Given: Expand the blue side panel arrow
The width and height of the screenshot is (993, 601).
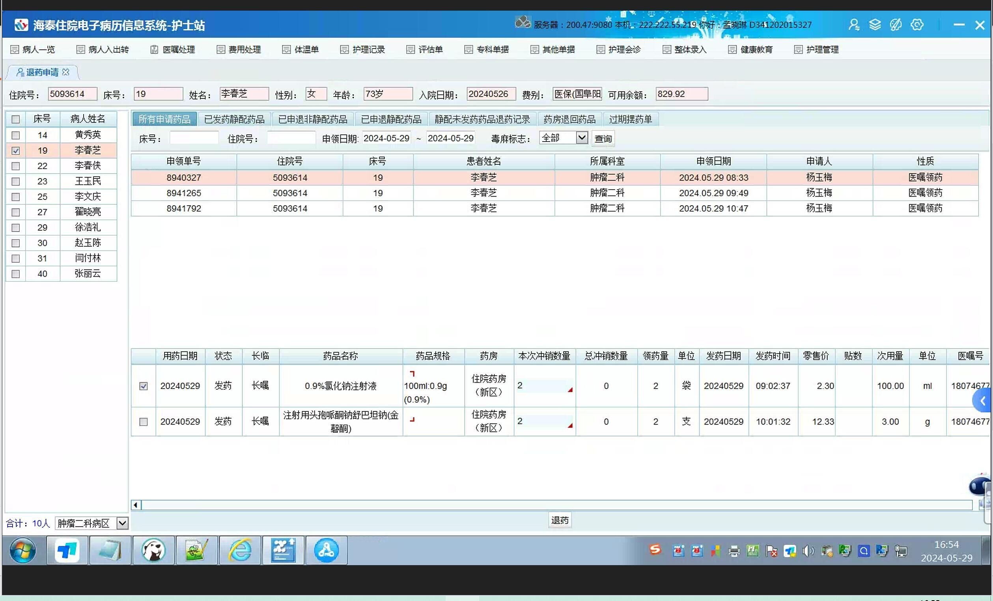Looking at the screenshot, I should coord(983,401).
